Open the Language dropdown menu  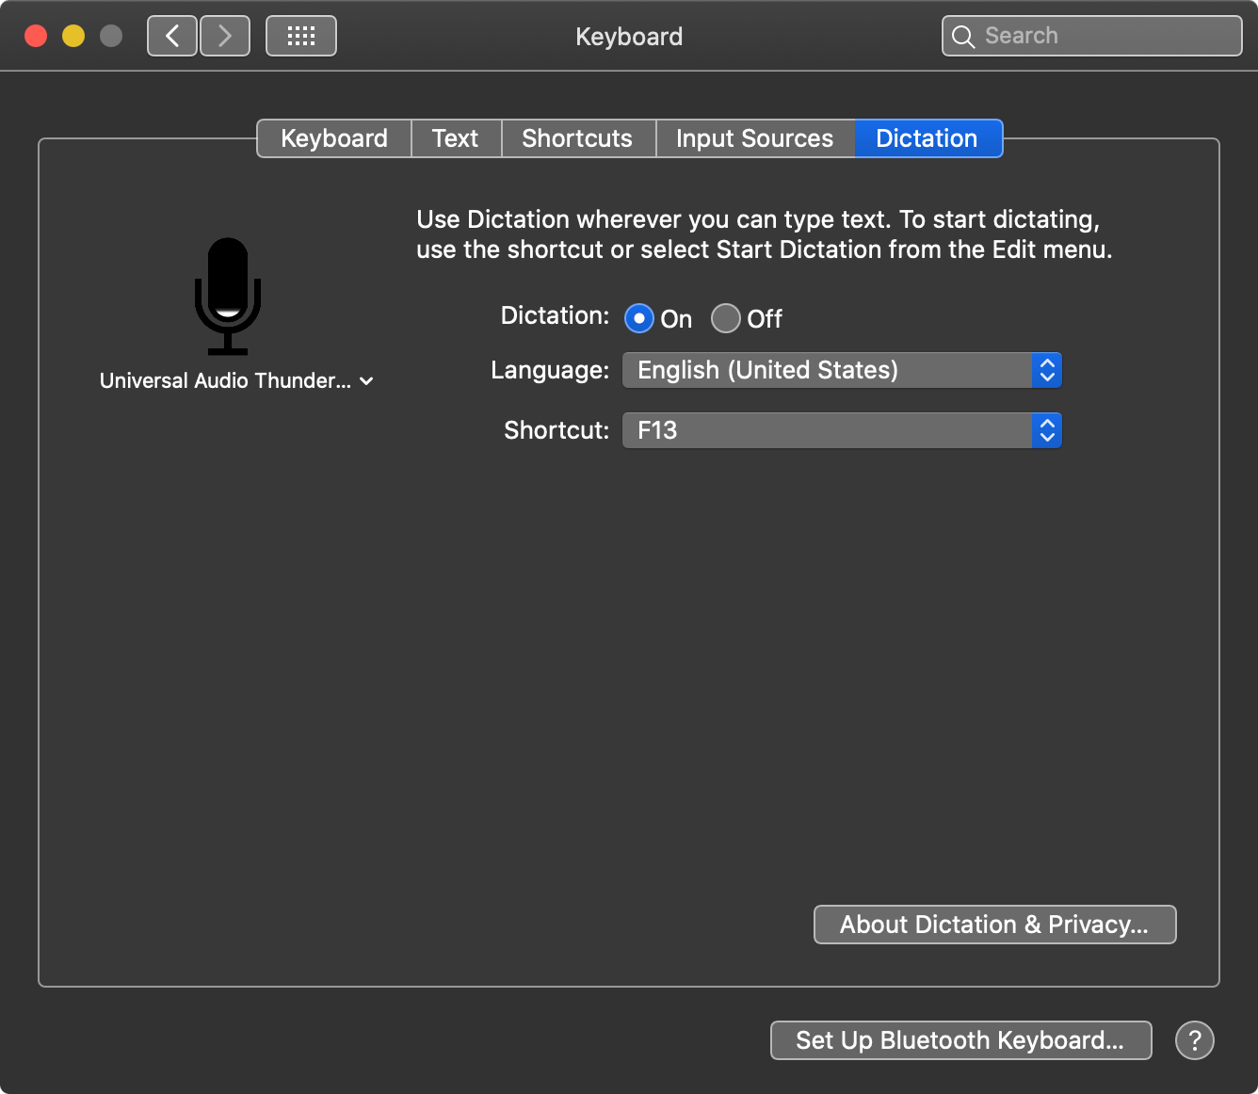(x=841, y=370)
